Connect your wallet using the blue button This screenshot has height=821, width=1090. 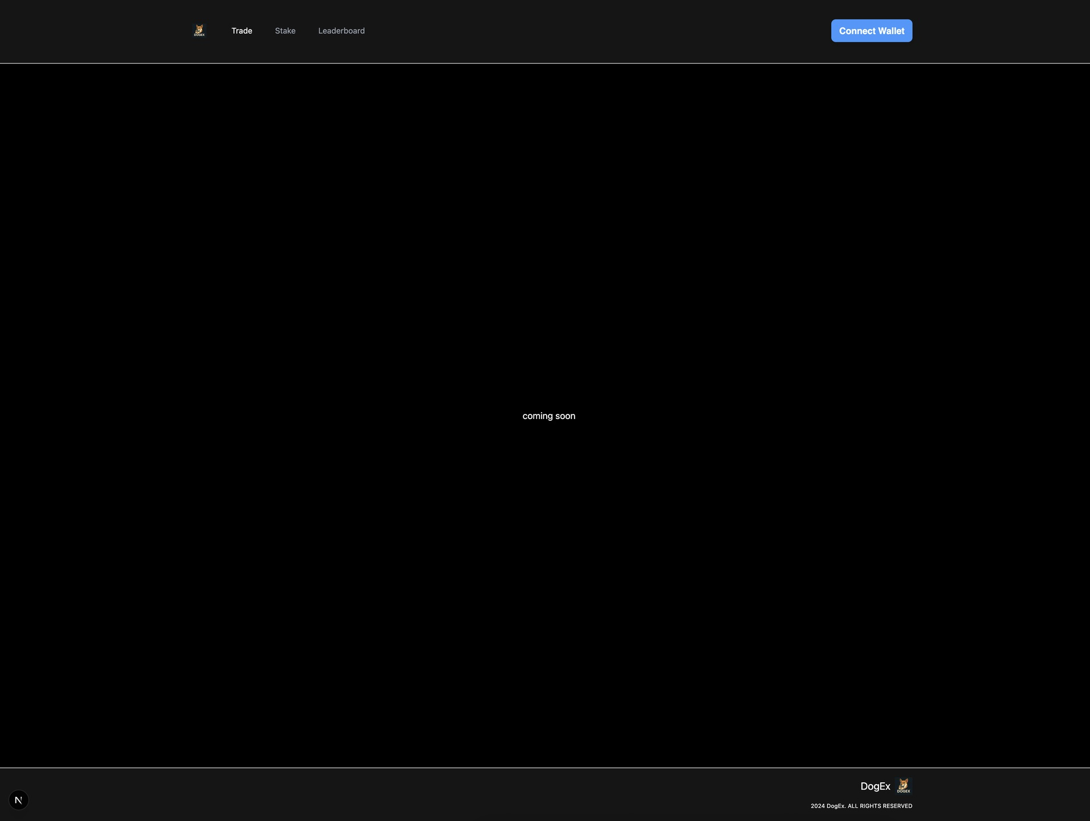point(872,31)
